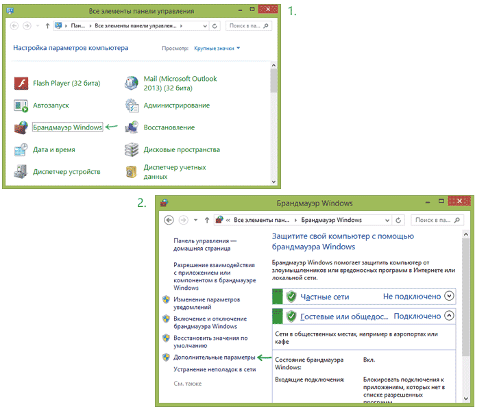Click scroll up arrow in Control Panel
This screenshot has height=411, width=499.
pos(273,65)
